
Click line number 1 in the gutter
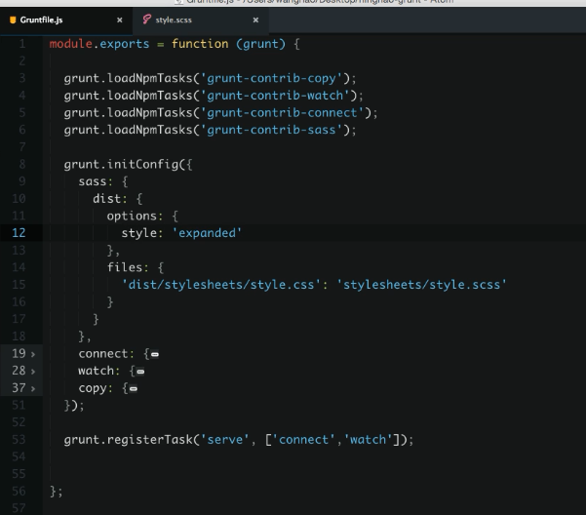[x=21, y=47]
